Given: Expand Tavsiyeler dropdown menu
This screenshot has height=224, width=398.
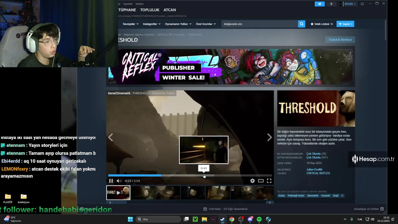Looking at the screenshot, I should pos(130,24).
